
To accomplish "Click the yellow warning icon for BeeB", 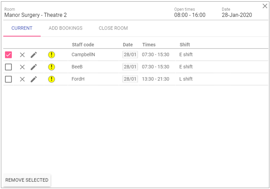I will (x=51, y=67).
